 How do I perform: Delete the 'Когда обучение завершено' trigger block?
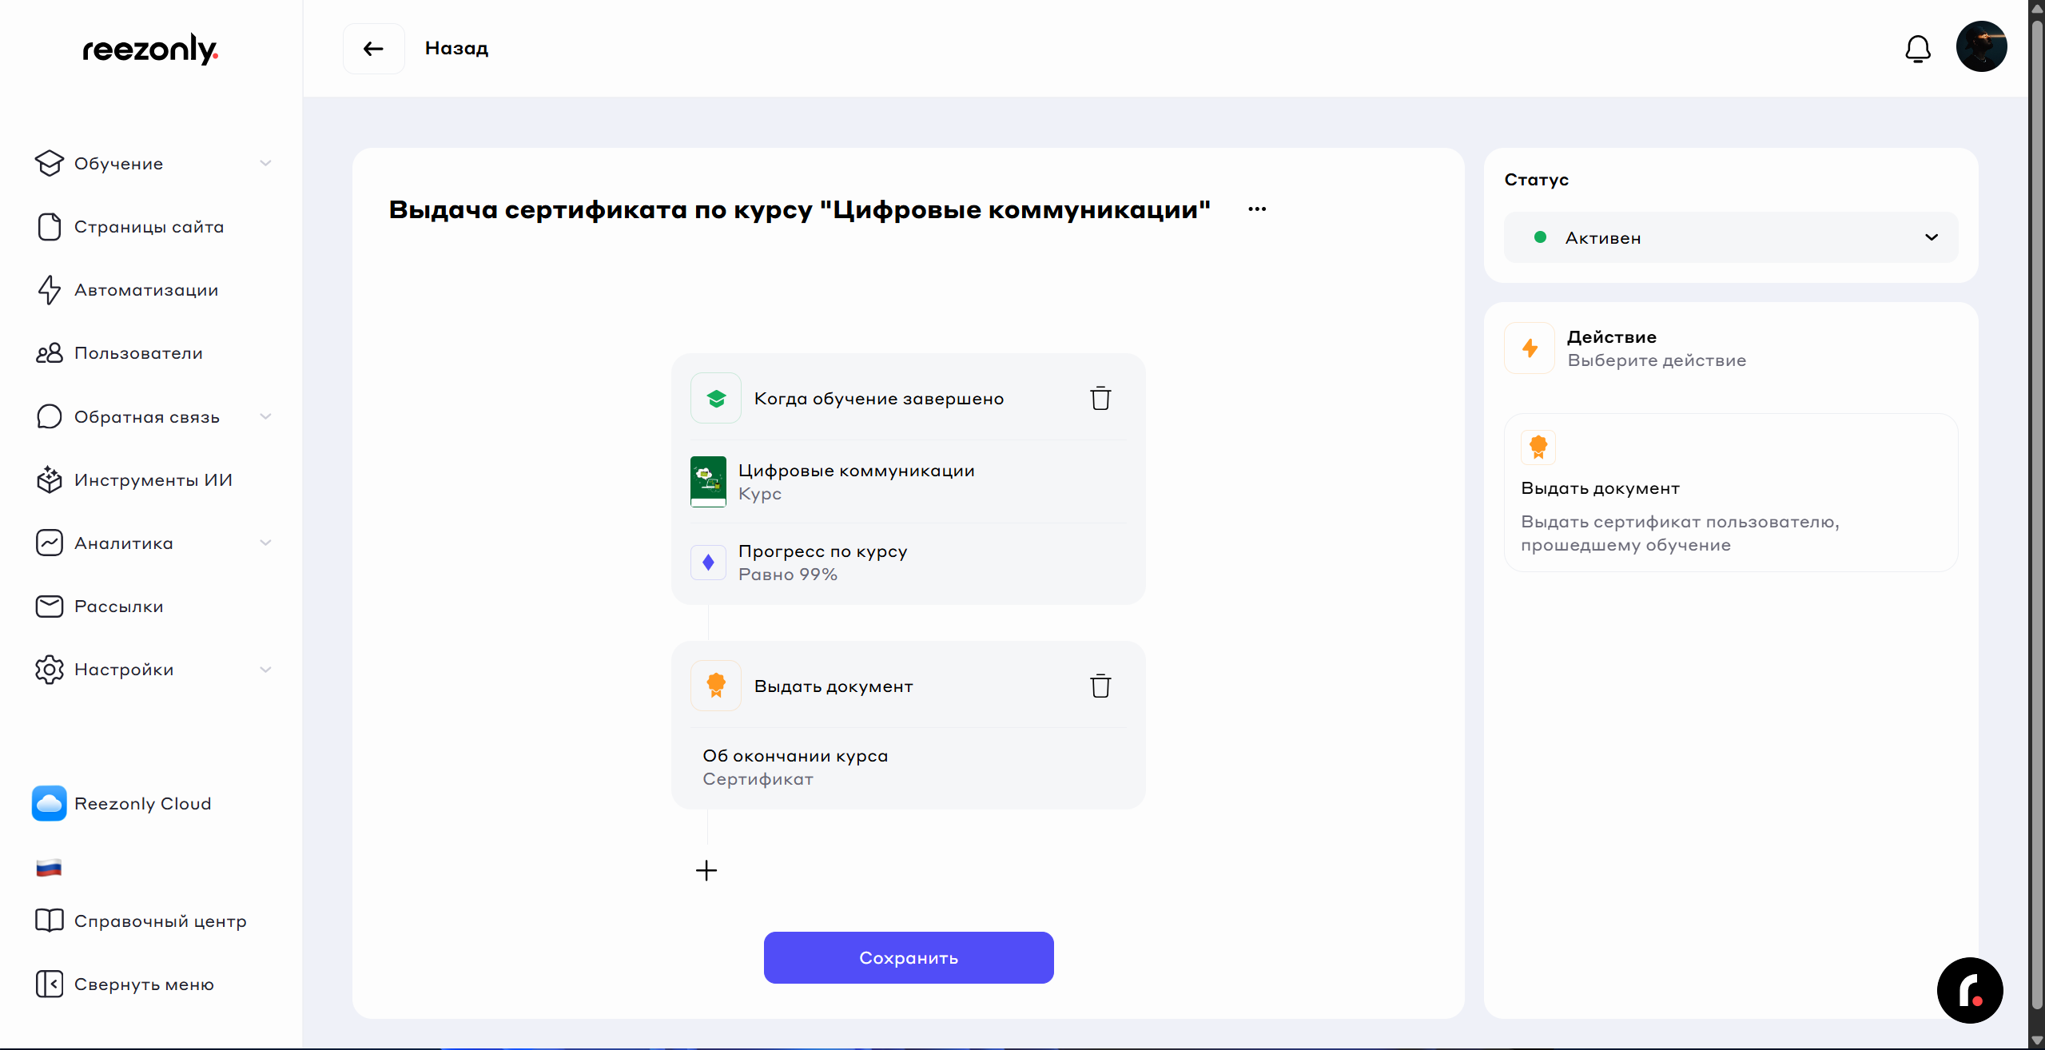1100,398
